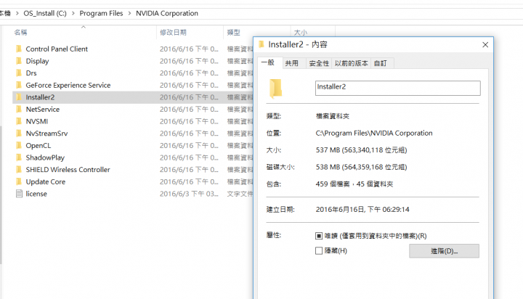The height and width of the screenshot is (299, 523).
Task: Select the 'NvStreamSrv' row name
Action: [46, 134]
